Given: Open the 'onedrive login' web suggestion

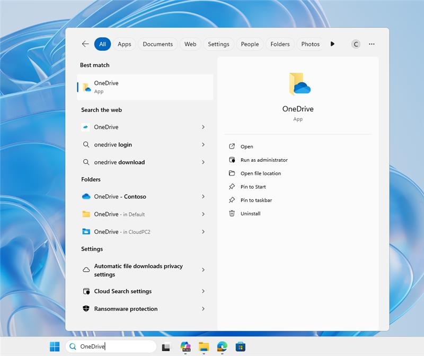Looking at the screenshot, I should 144,144.
